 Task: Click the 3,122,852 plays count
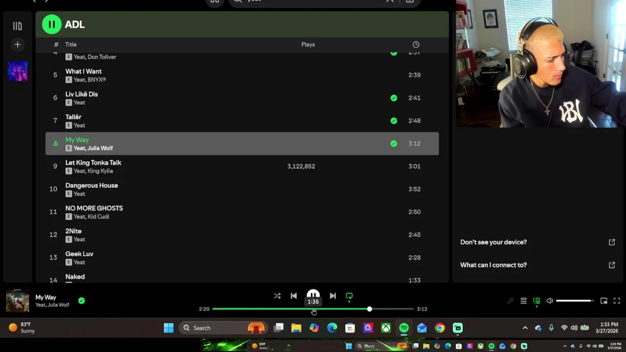click(301, 166)
